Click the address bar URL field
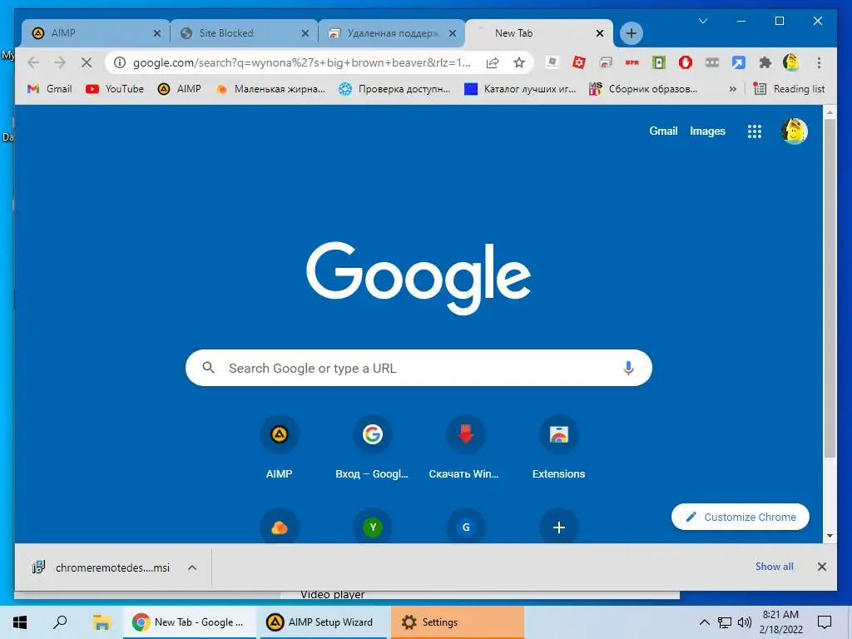Image resolution: width=852 pixels, height=639 pixels. pyautogui.click(x=301, y=62)
